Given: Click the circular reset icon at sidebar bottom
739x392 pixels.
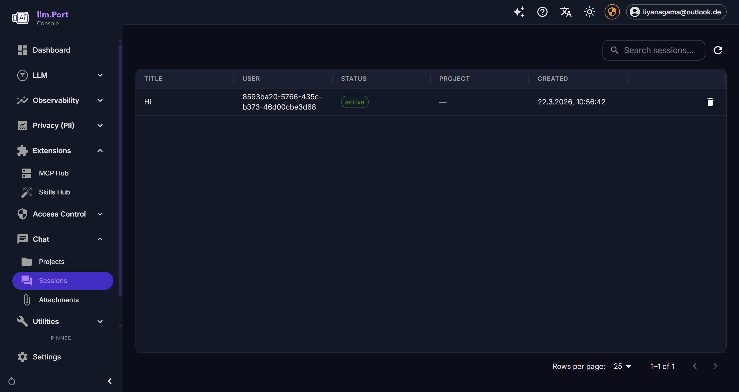Looking at the screenshot, I should click(12, 381).
